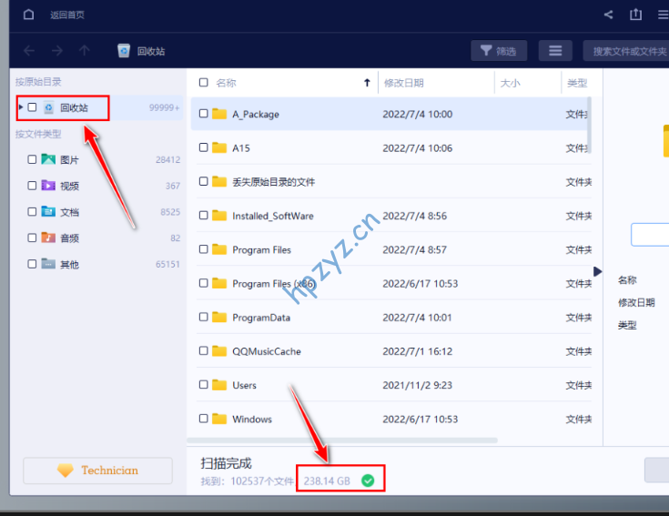
Task: Check the 图片 file type checkbox
Action: 33,159
